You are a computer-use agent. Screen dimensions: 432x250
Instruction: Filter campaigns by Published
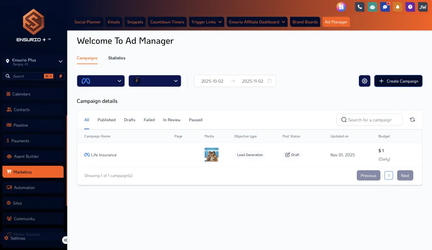coord(107,120)
